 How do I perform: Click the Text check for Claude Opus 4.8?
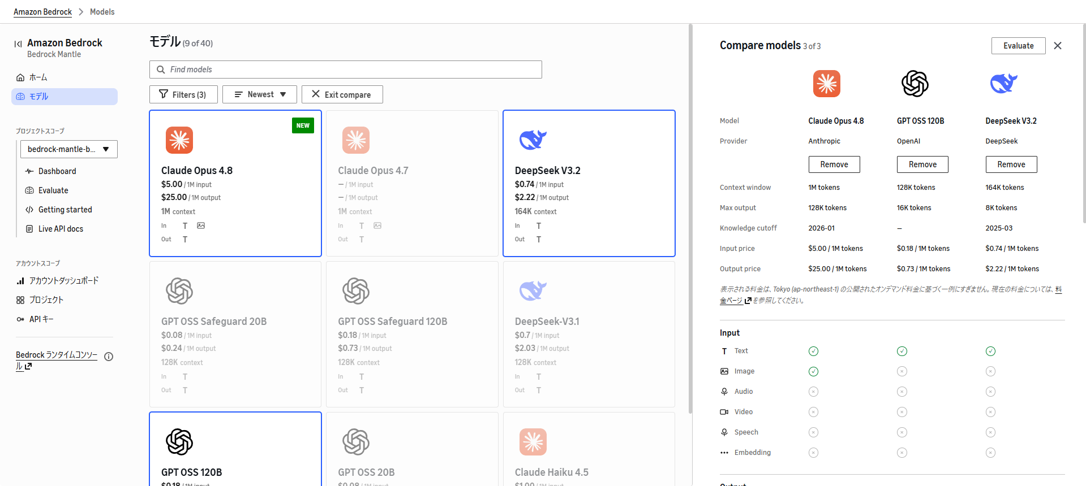[x=813, y=351]
